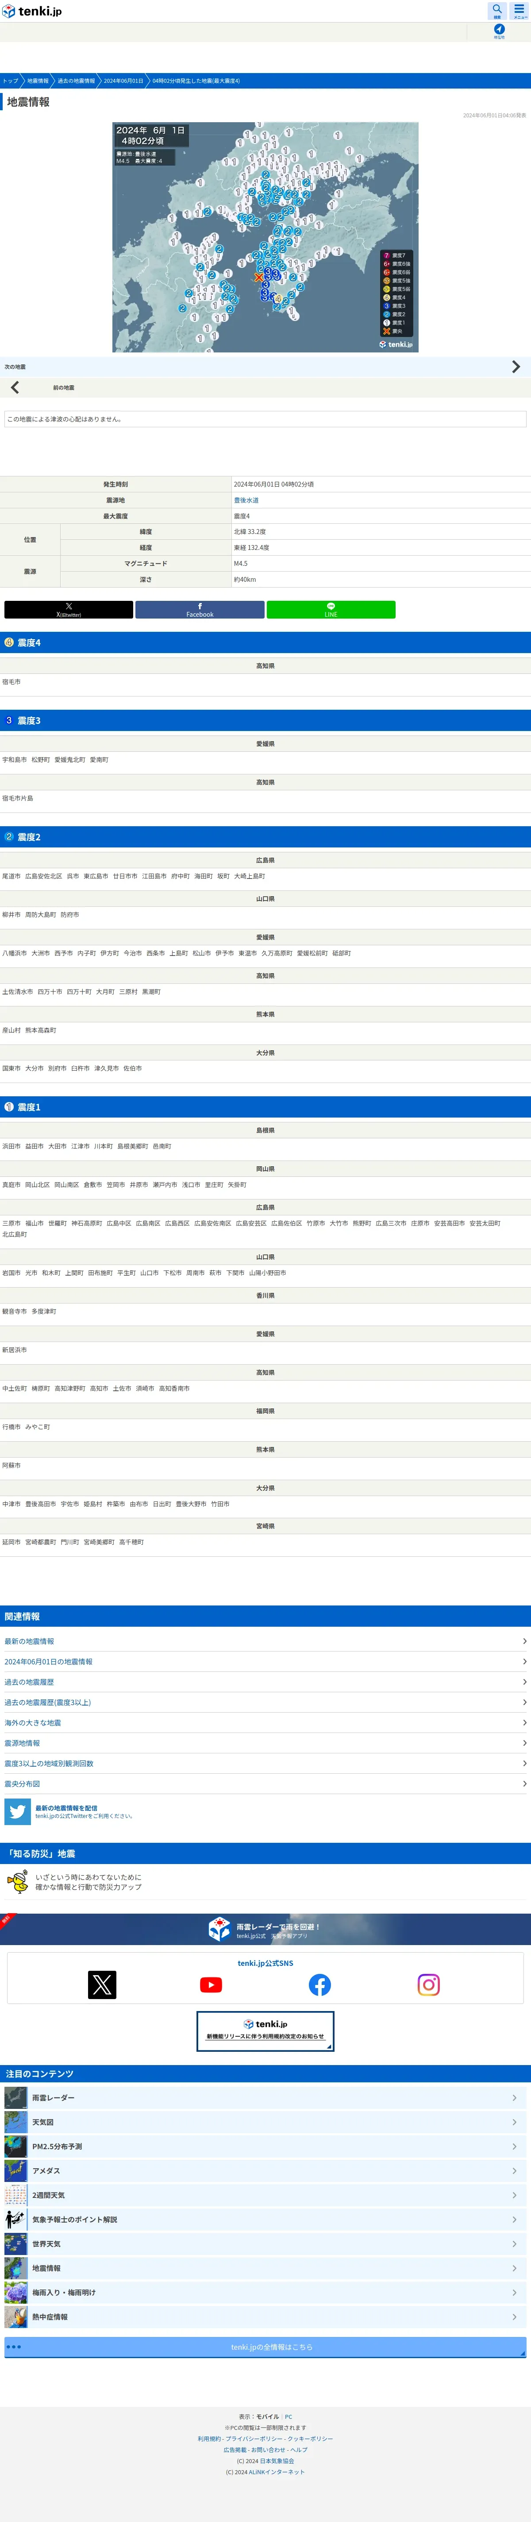The height and width of the screenshot is (2522, 531).
Task: Open the 世界天気 thumbnail icon
Action: coord(15,2243)
